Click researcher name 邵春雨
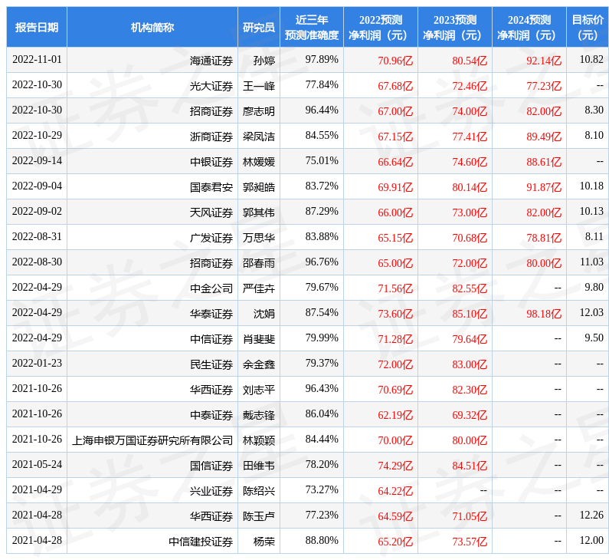609x560 pixels. [x=259, y=263]
